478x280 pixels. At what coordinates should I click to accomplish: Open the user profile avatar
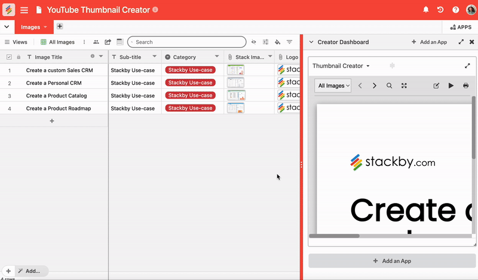(471, 10)
